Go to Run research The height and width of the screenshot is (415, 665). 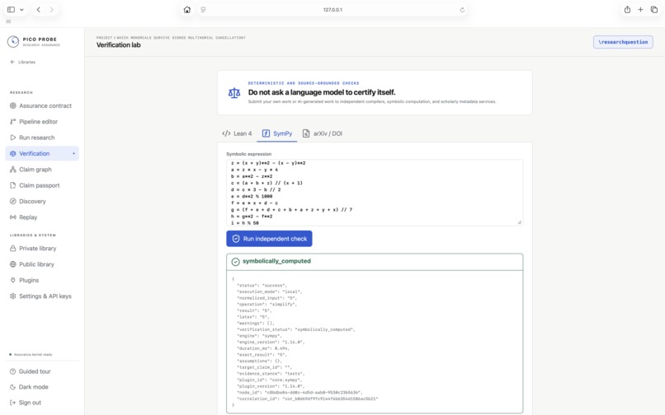[42, 138]
